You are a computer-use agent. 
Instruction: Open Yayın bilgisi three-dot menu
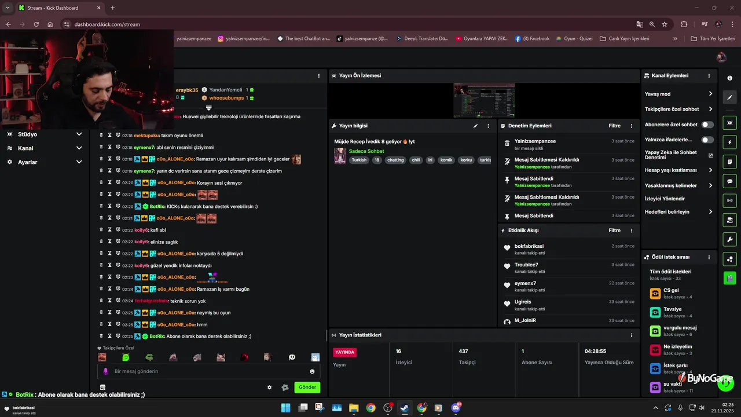click(488, 126)
